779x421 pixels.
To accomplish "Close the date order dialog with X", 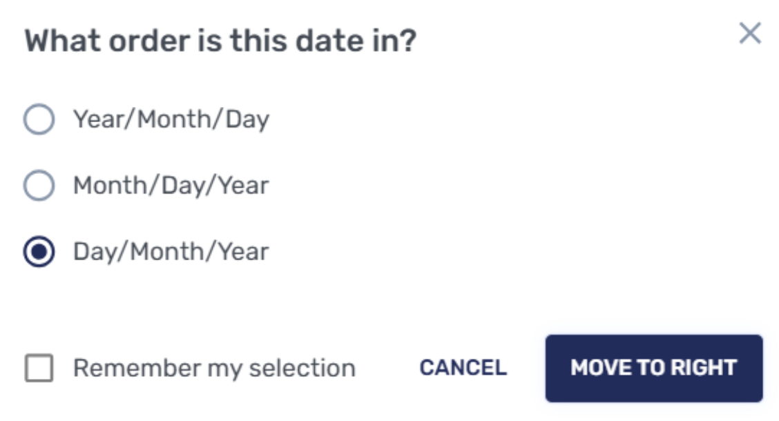I will 749,33.
